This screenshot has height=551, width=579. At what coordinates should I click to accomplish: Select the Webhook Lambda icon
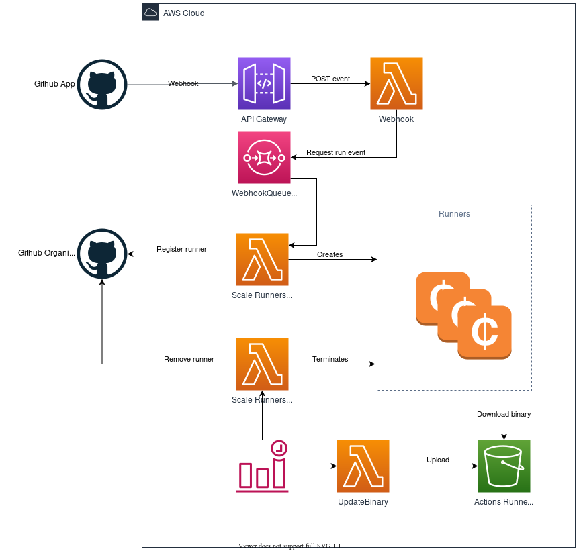coord(396,83)
